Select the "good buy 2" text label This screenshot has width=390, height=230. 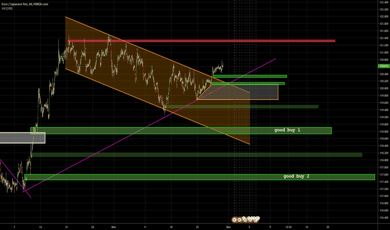[296, 176]
